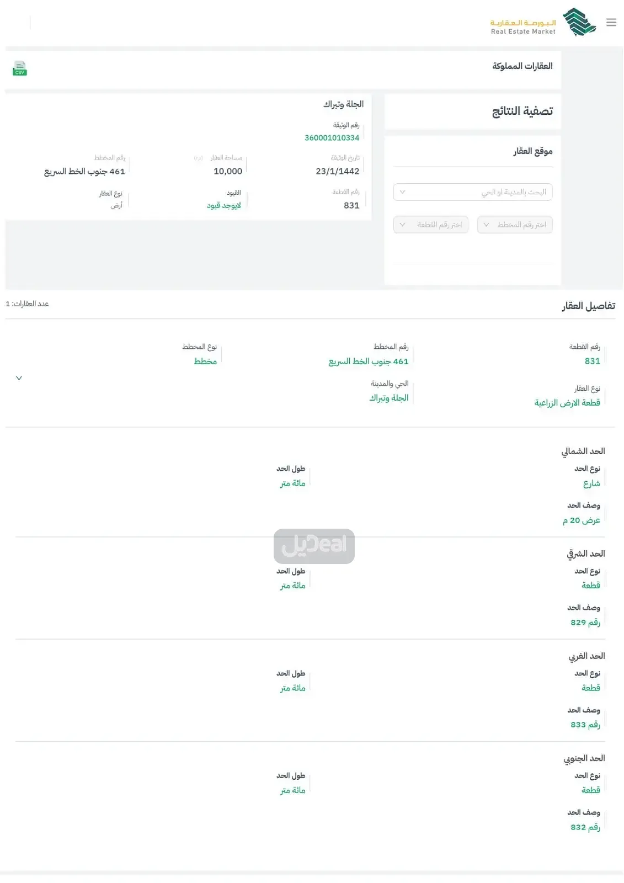Click the restrictions status link
624x883 pixels.
pos(224,205)
